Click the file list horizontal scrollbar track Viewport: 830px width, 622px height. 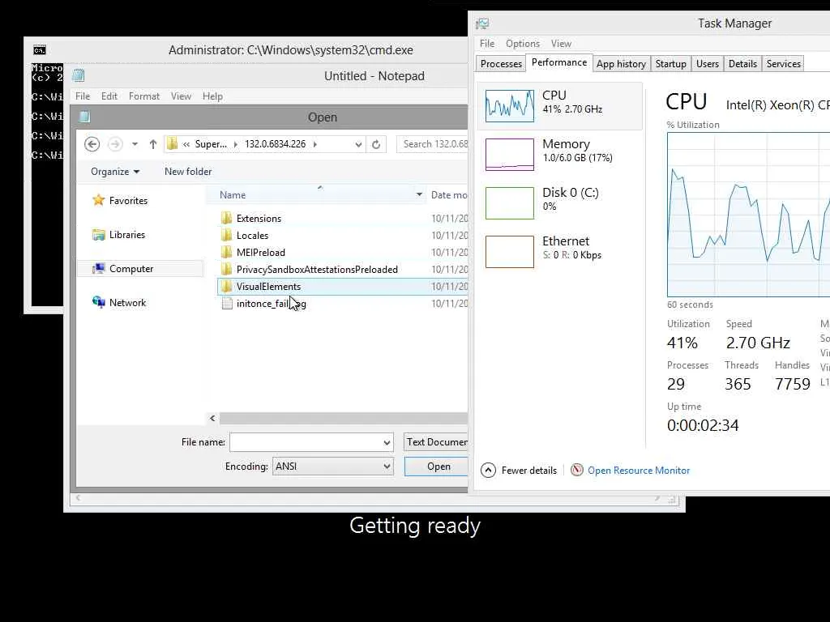click(344, 419)
